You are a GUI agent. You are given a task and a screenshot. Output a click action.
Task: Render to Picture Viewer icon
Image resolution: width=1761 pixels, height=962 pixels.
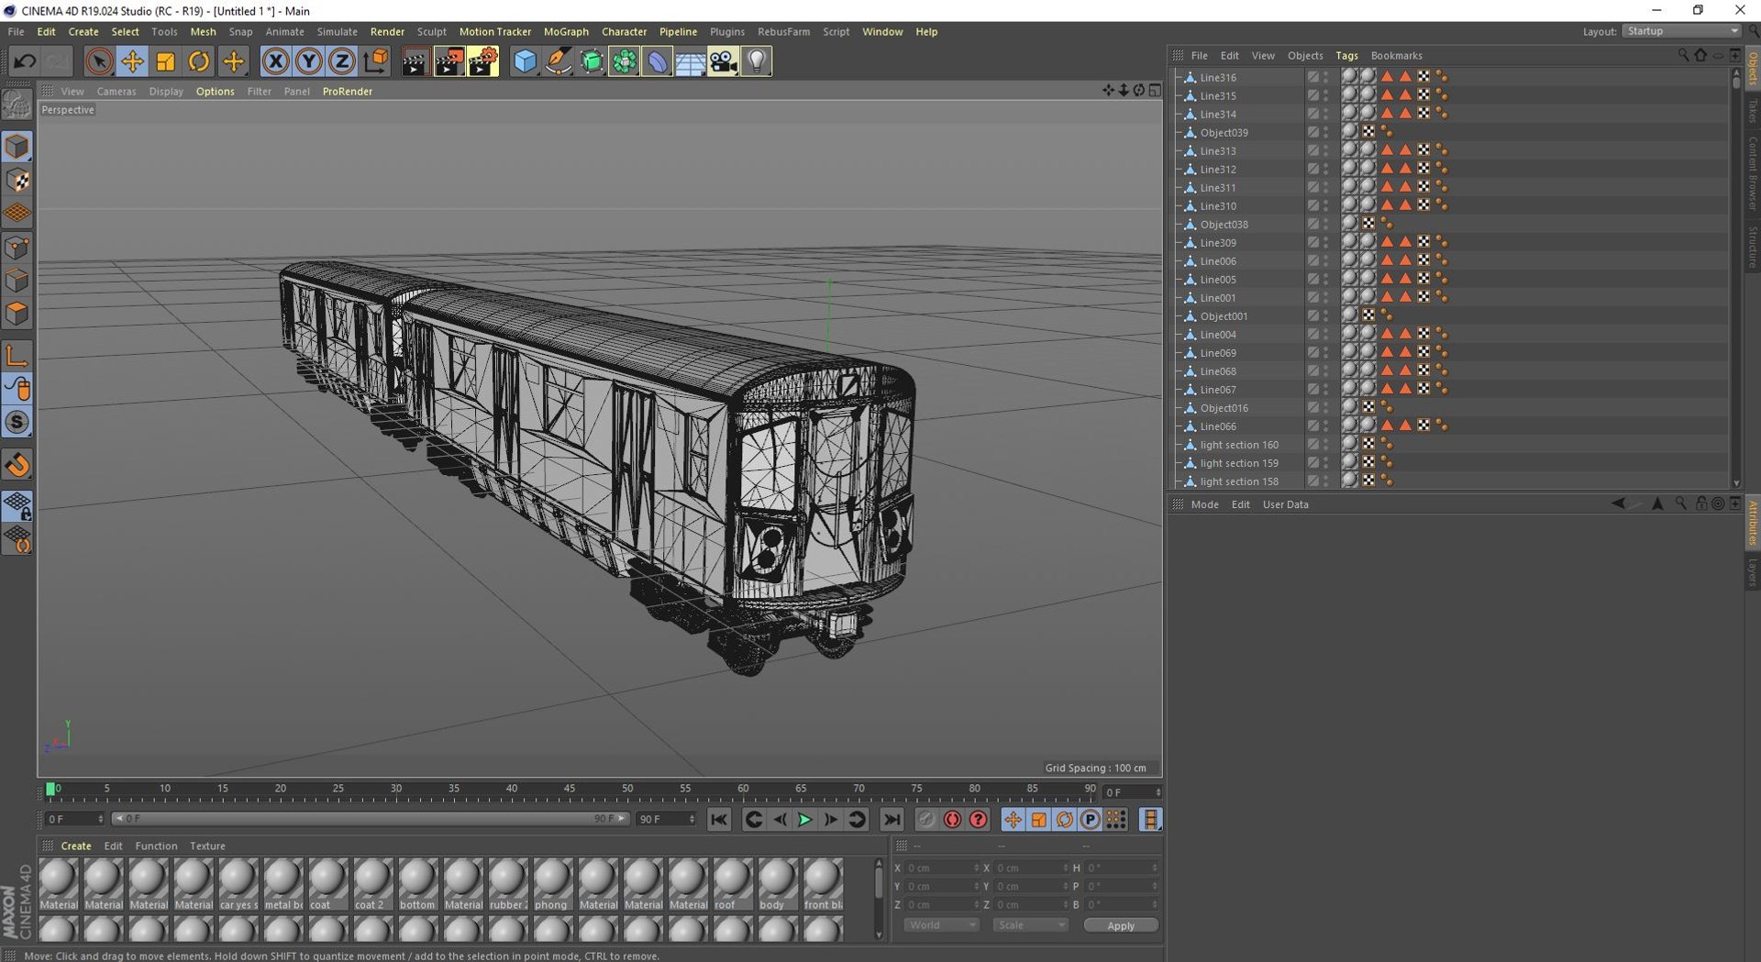click(449, 61)
